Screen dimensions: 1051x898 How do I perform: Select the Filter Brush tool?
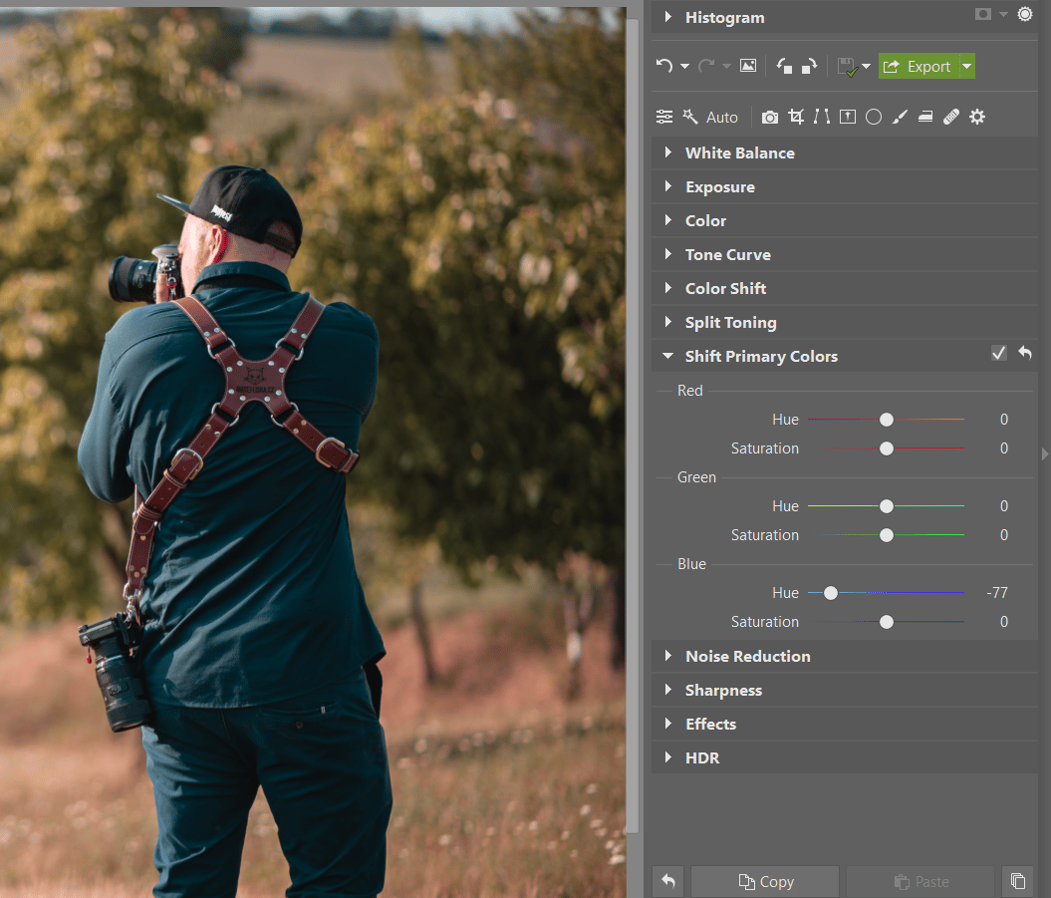(900, 117)
